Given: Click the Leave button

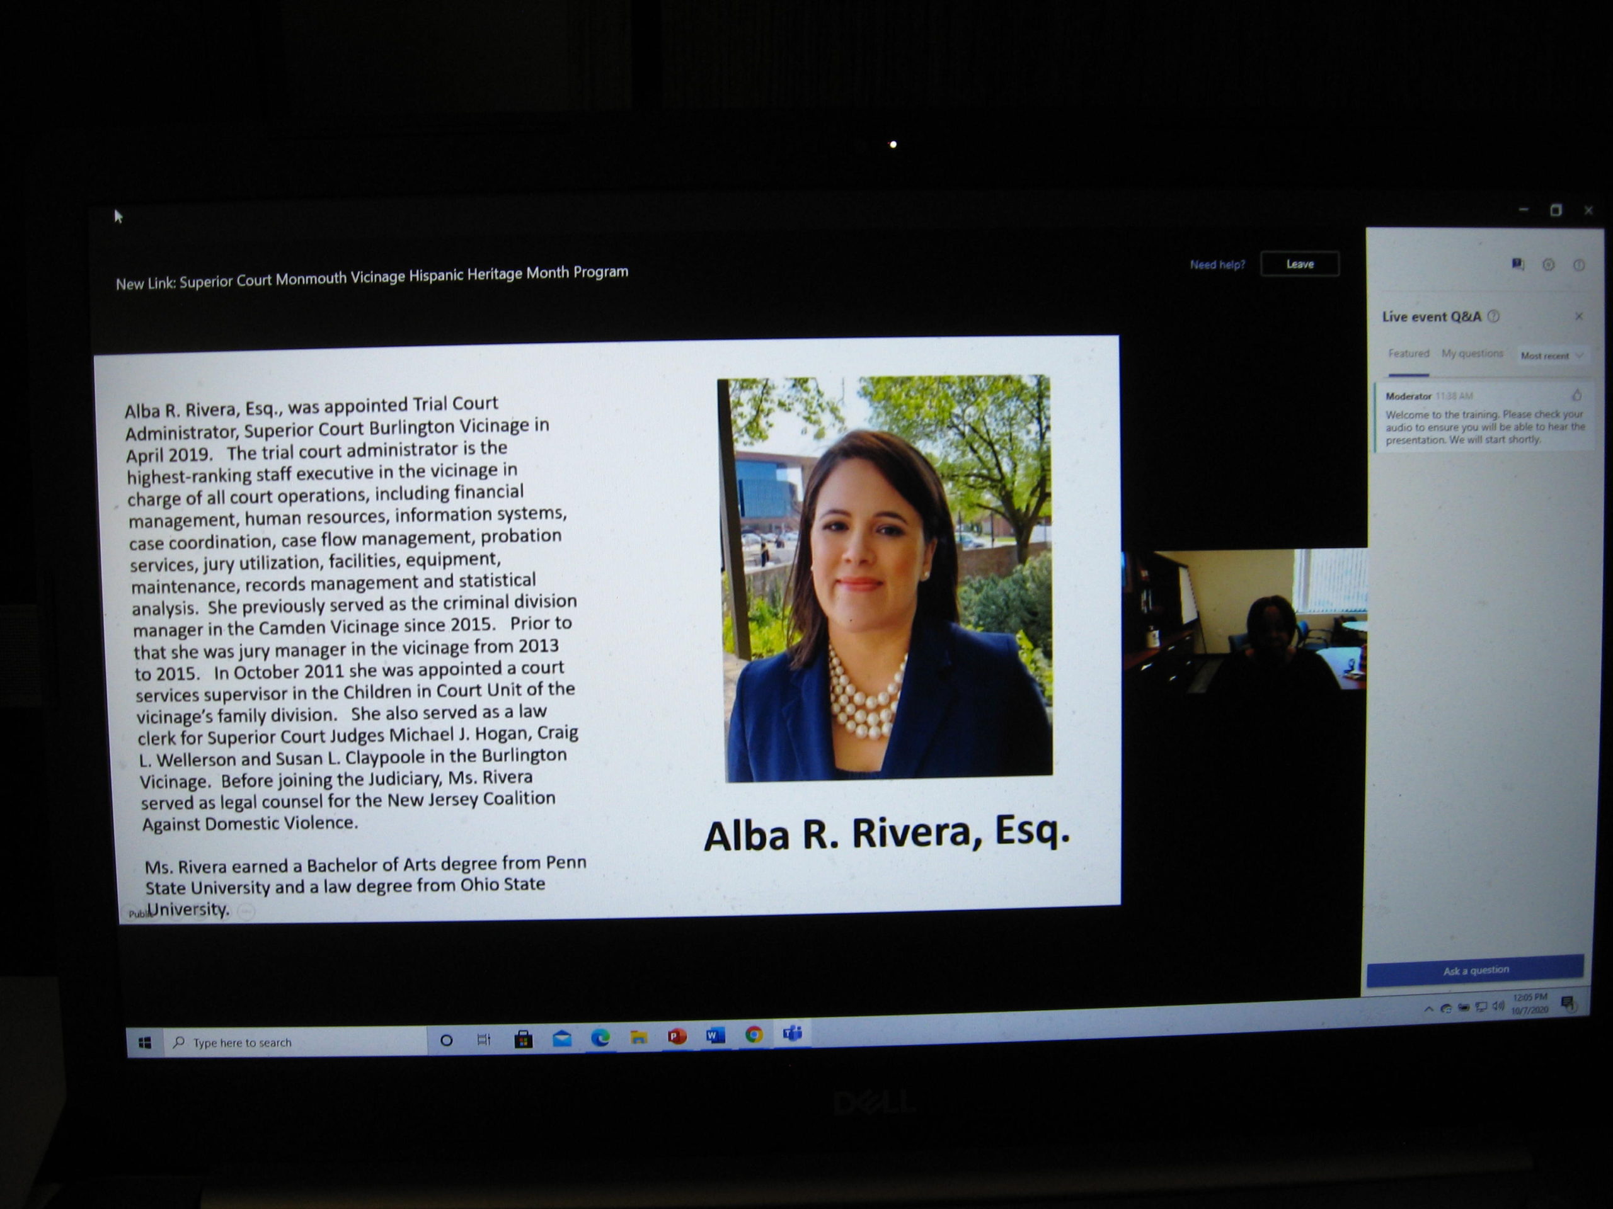Looking at the screenshot, I should click(1299, 264).
